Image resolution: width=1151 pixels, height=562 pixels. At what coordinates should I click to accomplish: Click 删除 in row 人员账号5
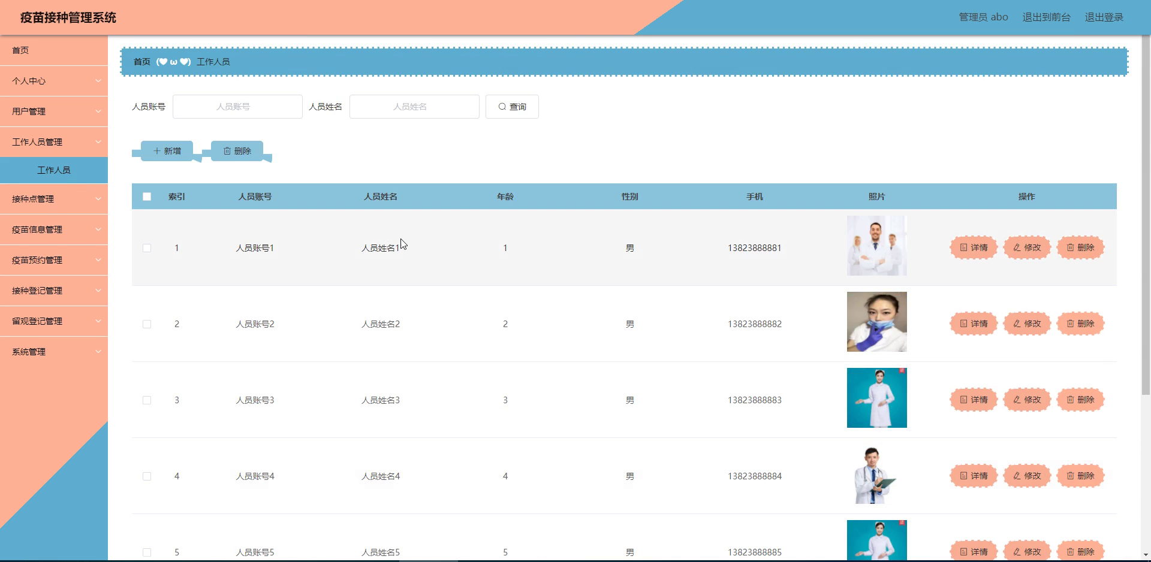(1080, 551)
